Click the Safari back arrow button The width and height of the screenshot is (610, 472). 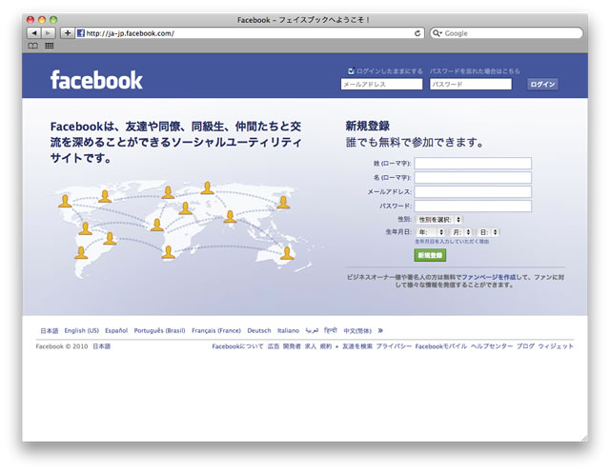tap(34, 33)
